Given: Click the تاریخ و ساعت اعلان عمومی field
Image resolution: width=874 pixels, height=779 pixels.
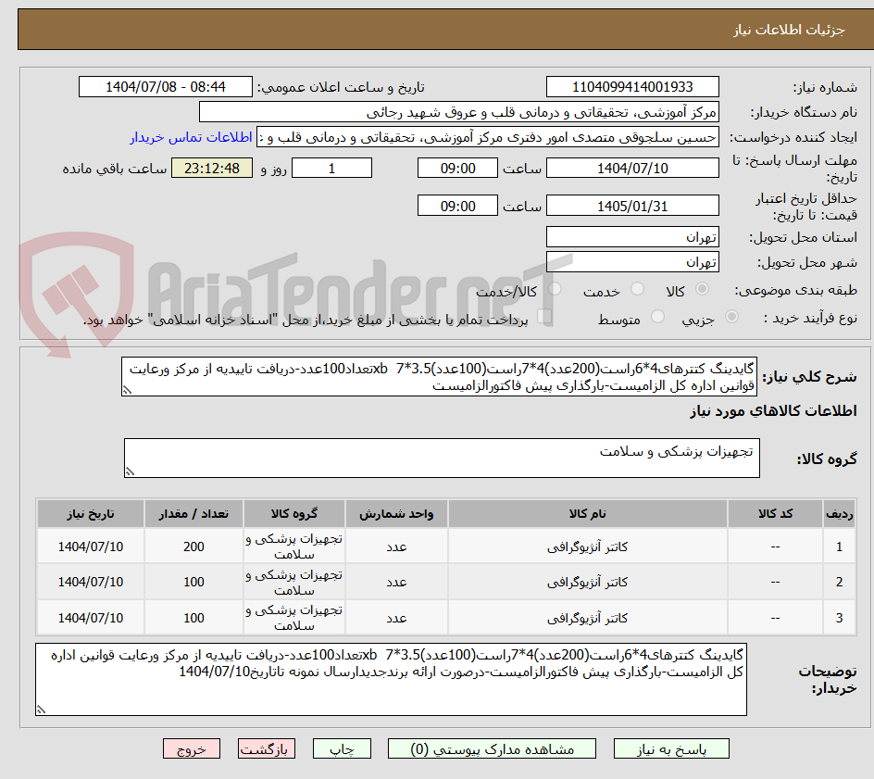Looking at the screenshot, I should (x=167, y=86).
